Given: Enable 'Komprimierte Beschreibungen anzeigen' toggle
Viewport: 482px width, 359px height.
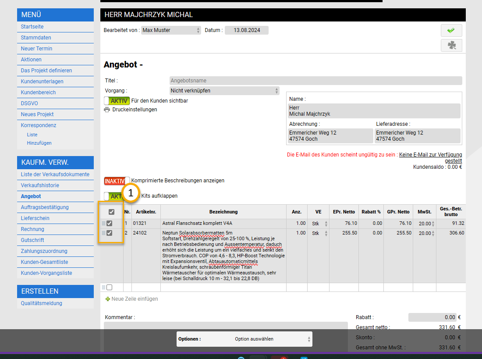Looking at the screenshot, I should click(x=117, y=181).
